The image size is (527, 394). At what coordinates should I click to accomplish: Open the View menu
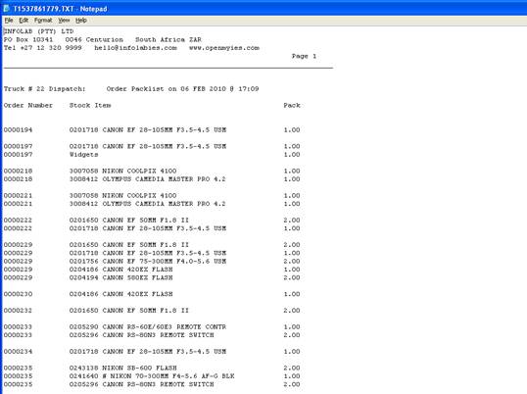pyautogui.click(x=64, y=21)
